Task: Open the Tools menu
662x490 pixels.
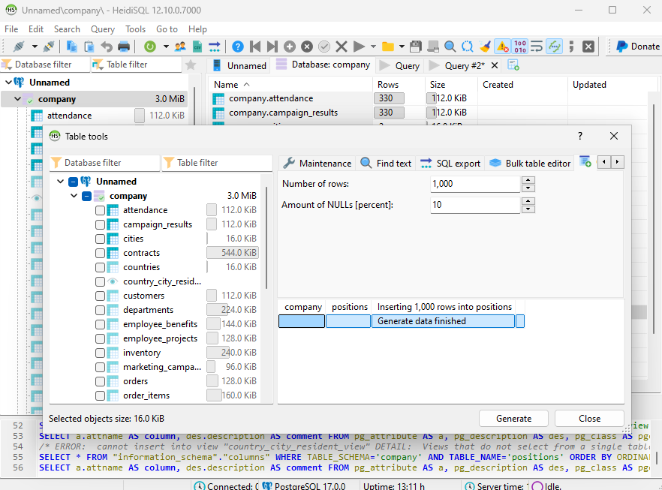Action: coord(135,29)
